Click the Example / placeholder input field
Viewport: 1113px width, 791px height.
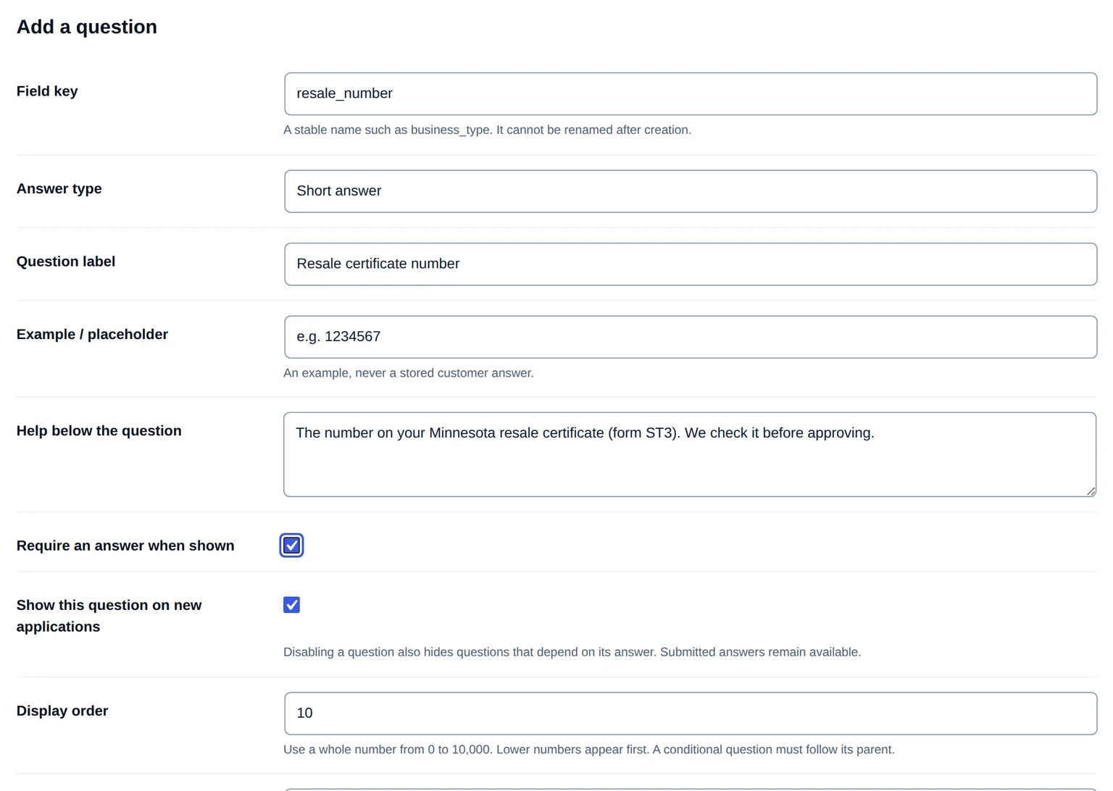click(691, 337)
